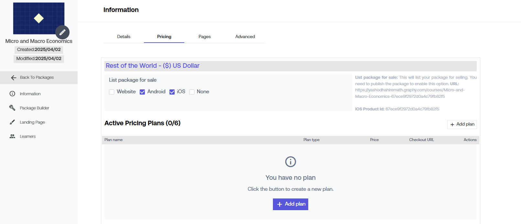Screen dimensions: 521x224
Task: Uncheck the iOS checkbox
Action: pyautogui.click(x=172, y=92)
